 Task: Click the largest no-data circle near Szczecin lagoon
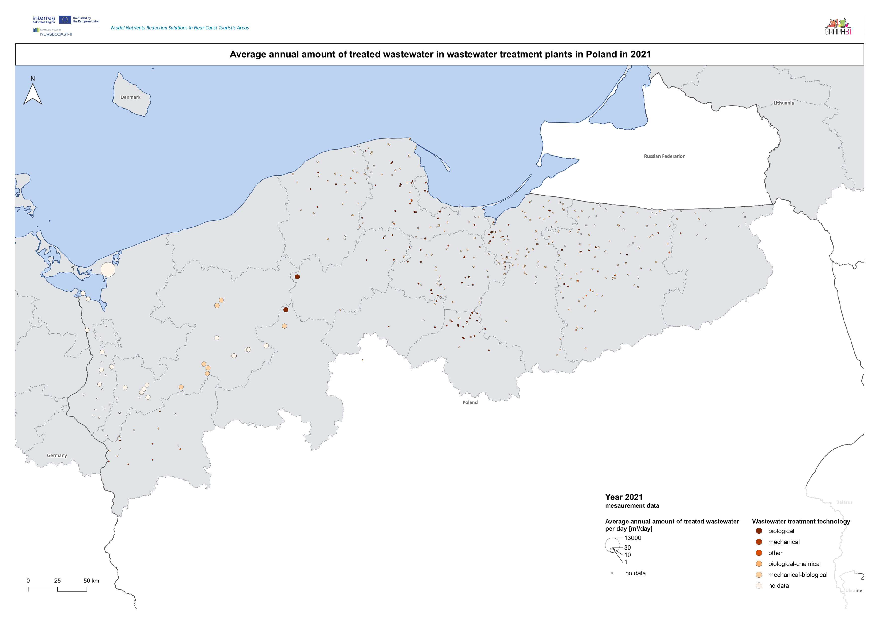pyautogui.click(x=108, y=269)
